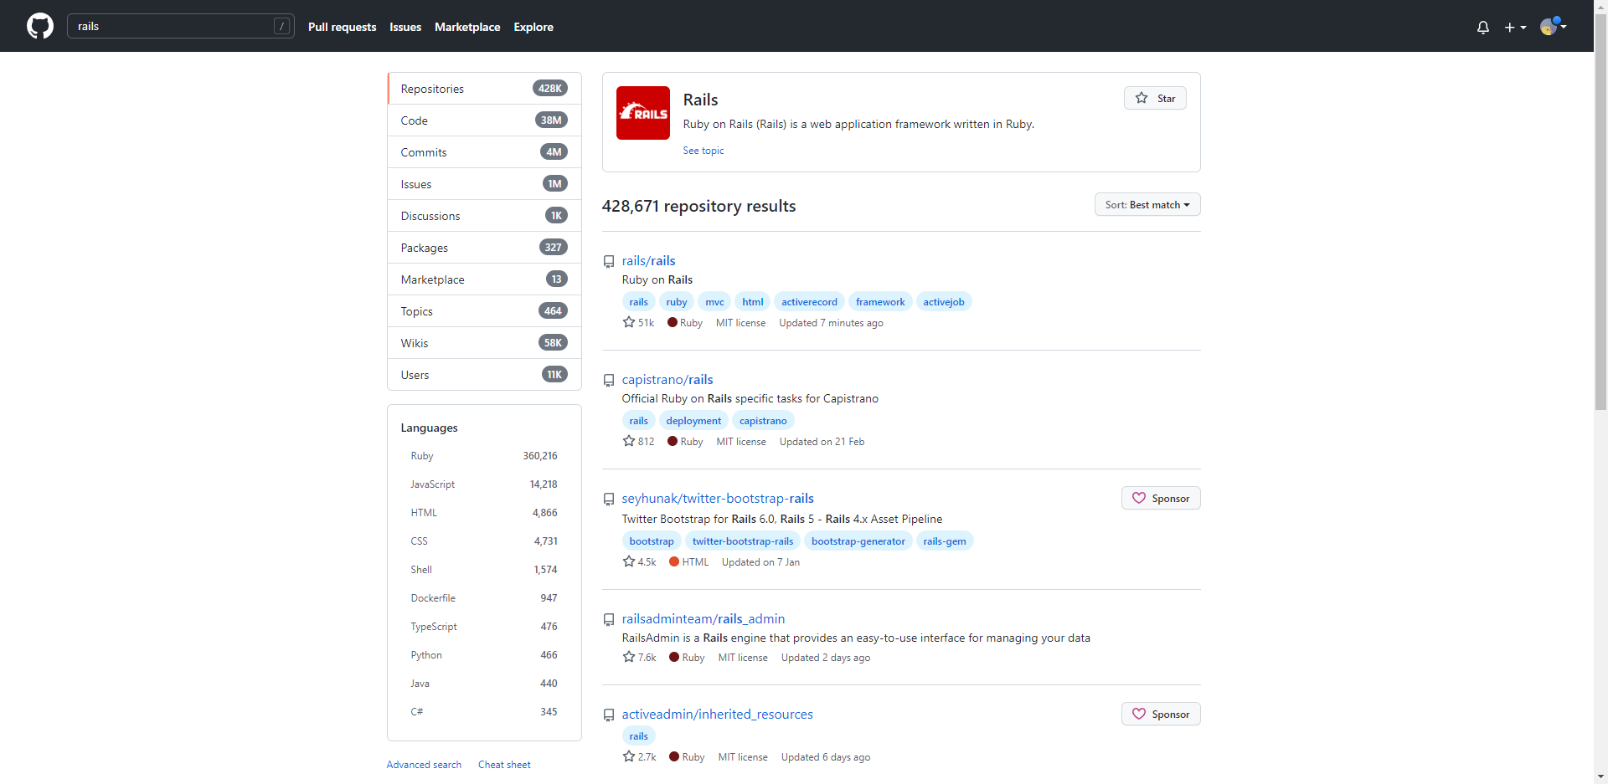Show Wikis search results

(484, 343)
